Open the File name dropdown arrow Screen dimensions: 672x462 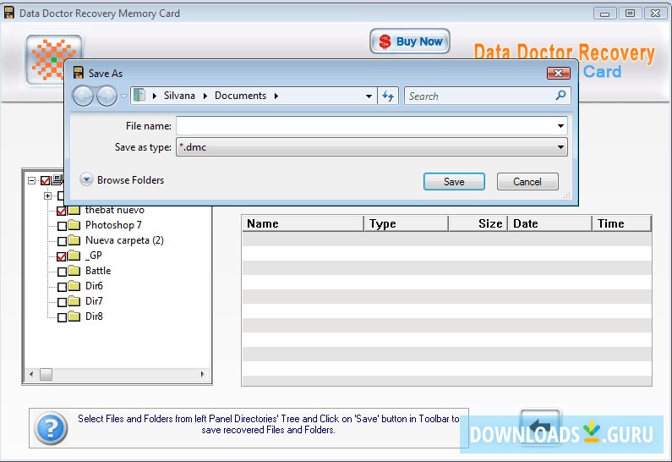(x=560, y=126)
